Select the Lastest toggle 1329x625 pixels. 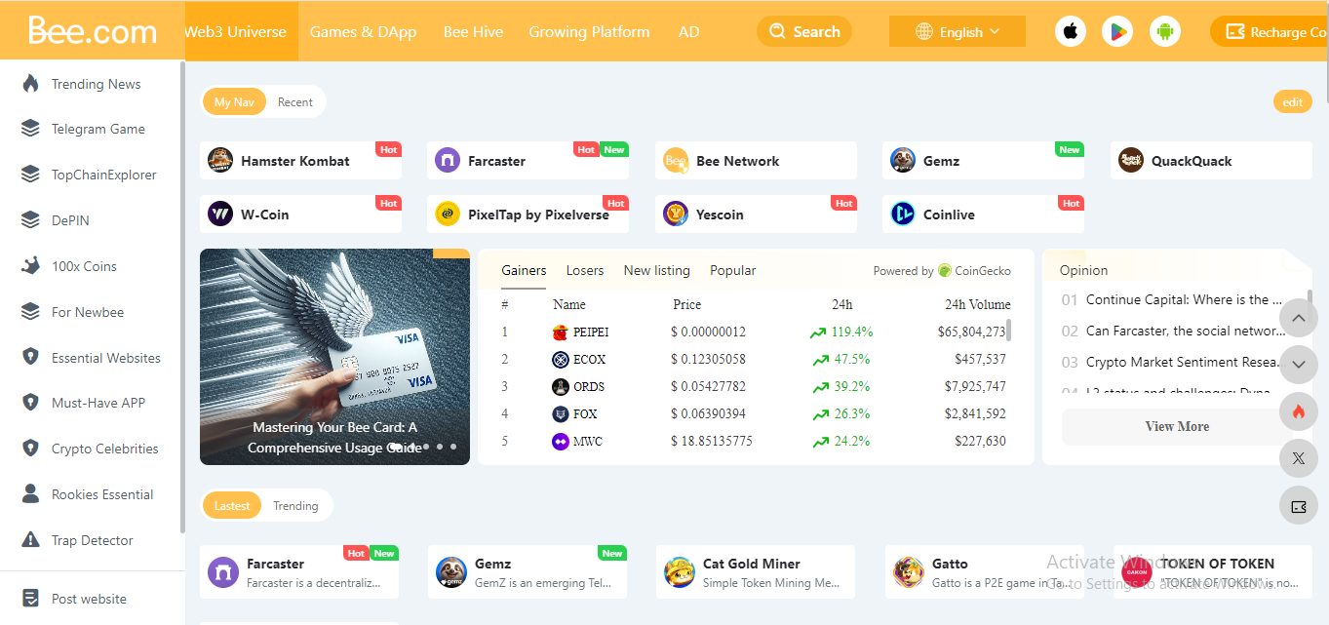click(232, 505)
